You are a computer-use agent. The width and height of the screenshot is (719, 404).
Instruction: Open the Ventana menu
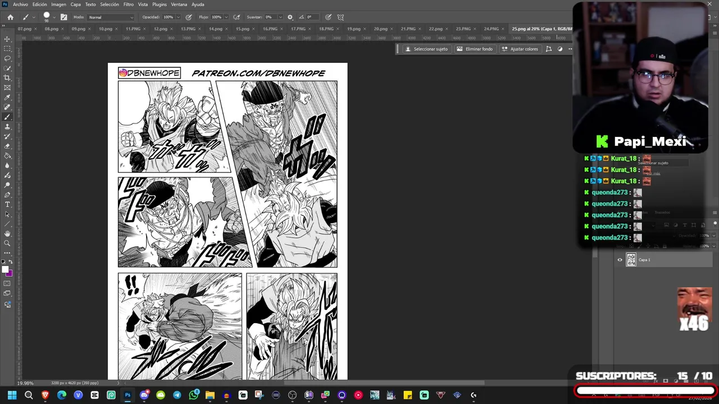tap(179, 4)
